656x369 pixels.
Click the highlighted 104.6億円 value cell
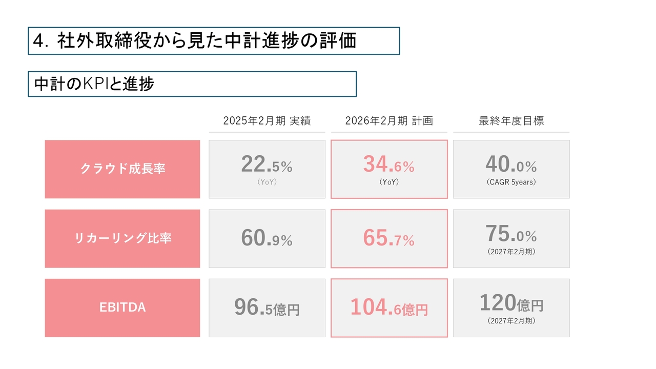389,308
